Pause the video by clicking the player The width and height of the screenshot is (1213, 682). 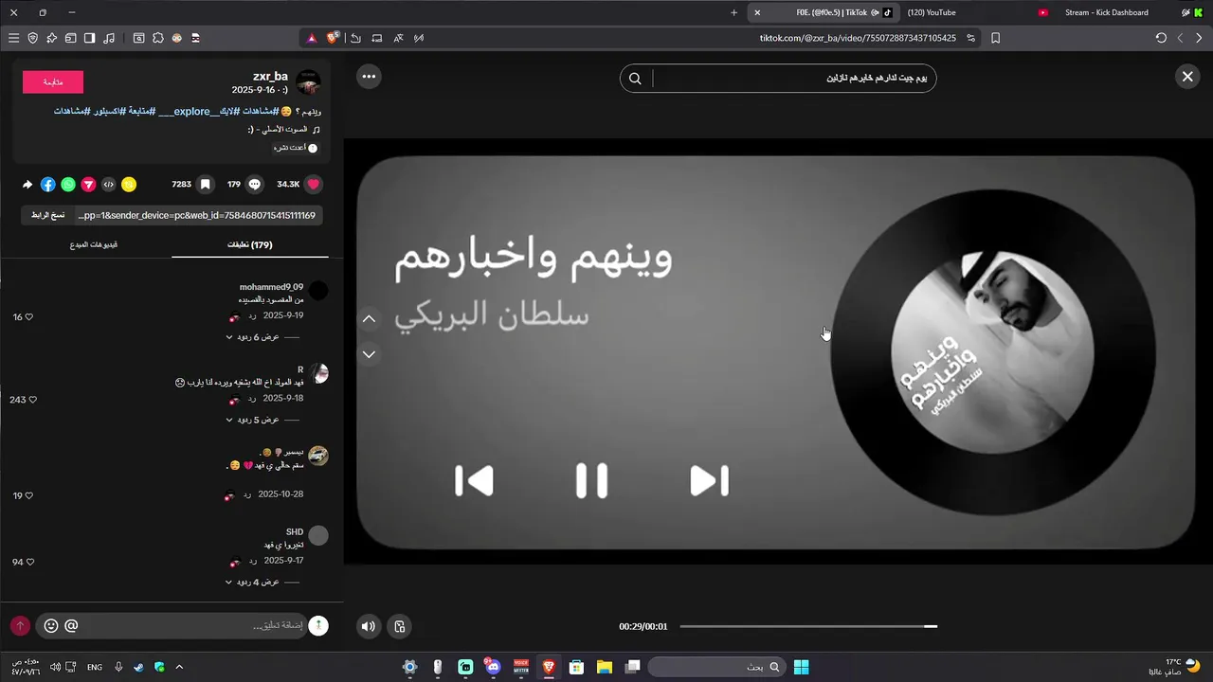pyautogui.click(x=777, y=350)
